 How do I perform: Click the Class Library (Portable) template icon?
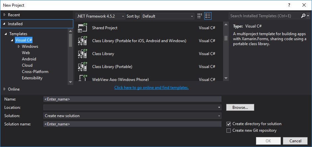[x=82, y=67]
